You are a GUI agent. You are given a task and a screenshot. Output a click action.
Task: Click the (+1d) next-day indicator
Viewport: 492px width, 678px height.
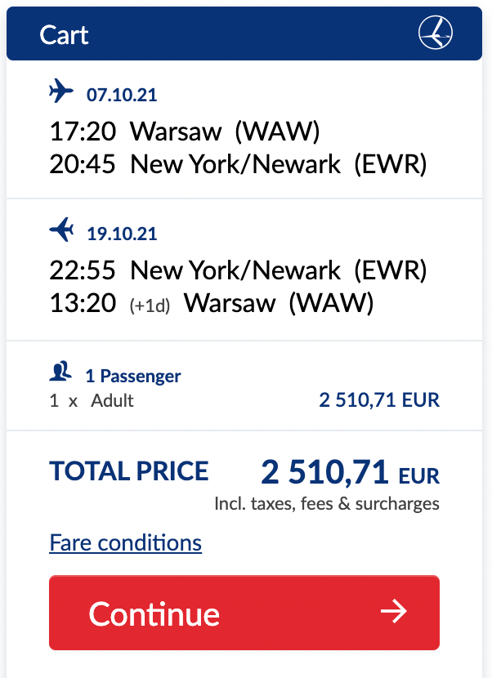(x=150, y=306)
